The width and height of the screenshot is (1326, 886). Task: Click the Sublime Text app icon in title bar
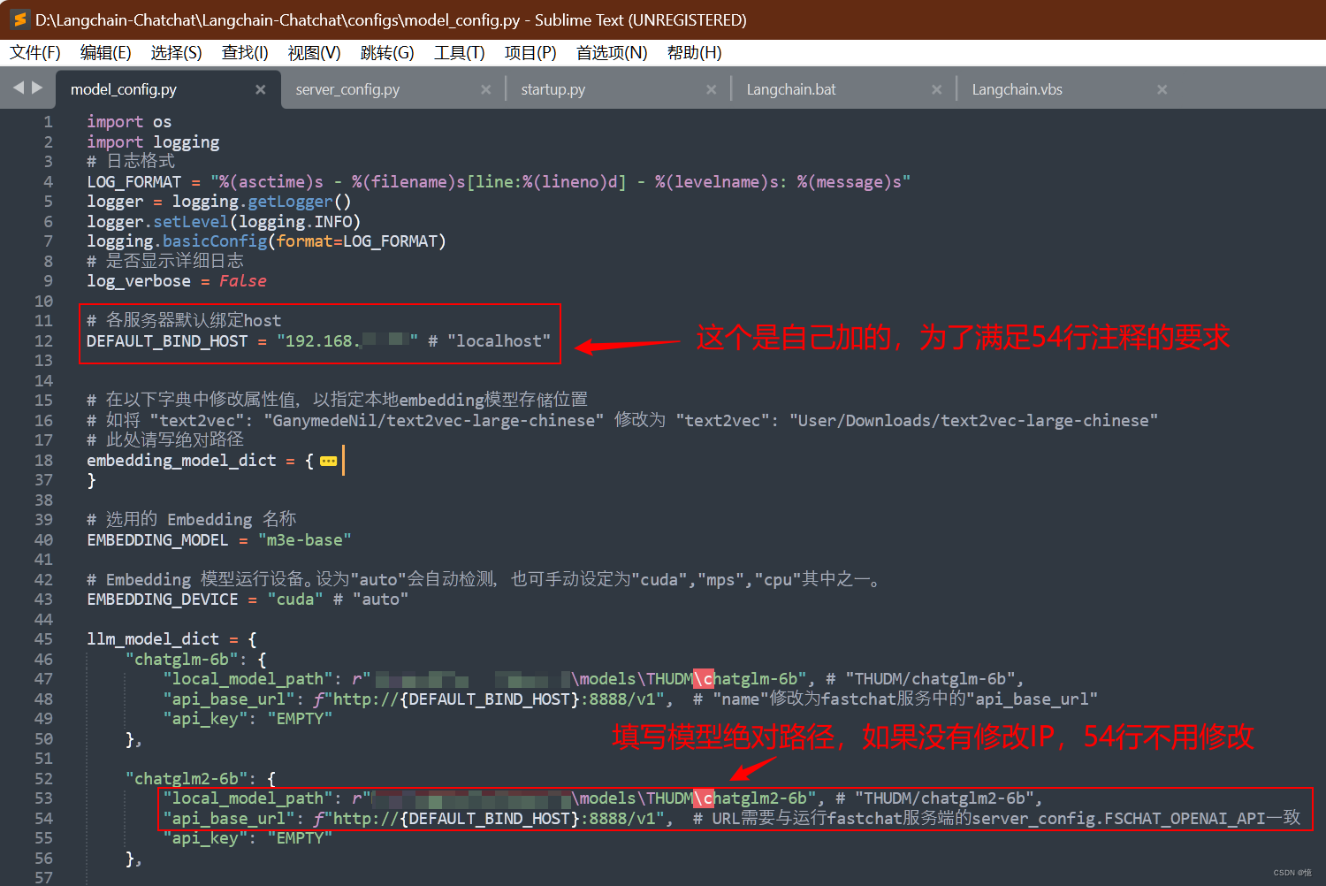[x=19, y=19]
